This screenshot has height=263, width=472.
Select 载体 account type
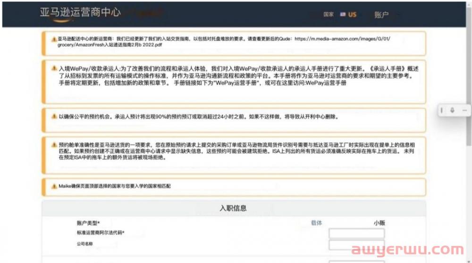316,223
